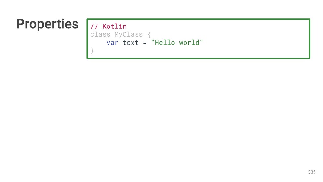Click the green code box top border
Viewport: 323px width, 182px height.
pyautogui.click(x=198, y=19)
